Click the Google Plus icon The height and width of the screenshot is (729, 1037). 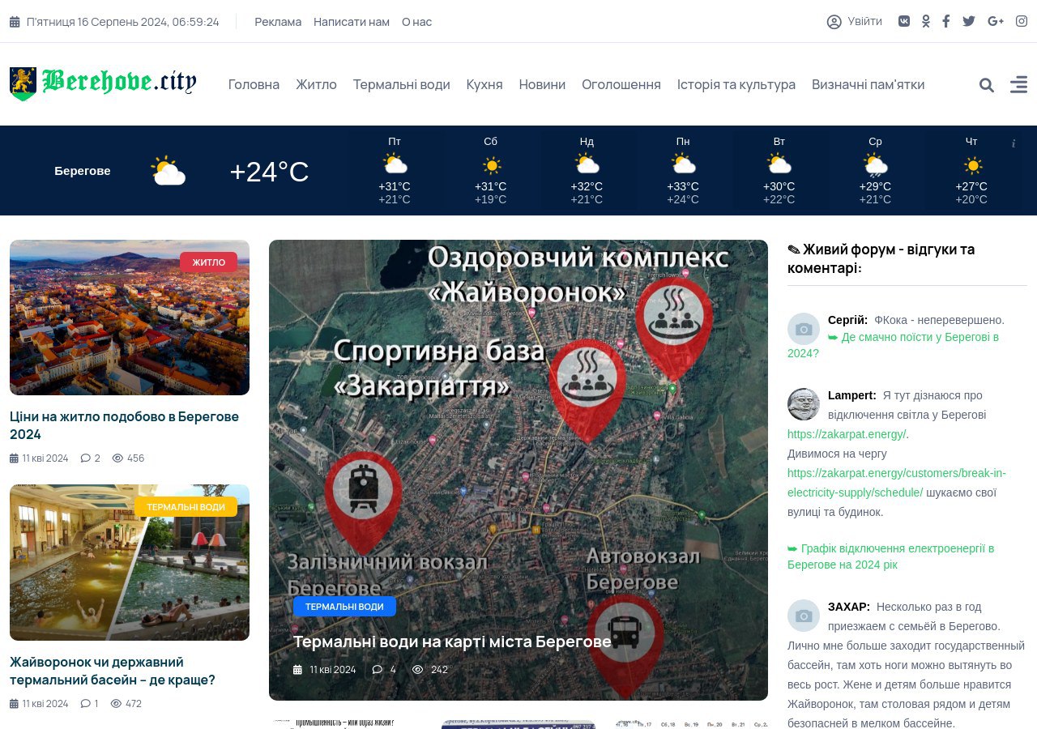[x=996, y=21]
